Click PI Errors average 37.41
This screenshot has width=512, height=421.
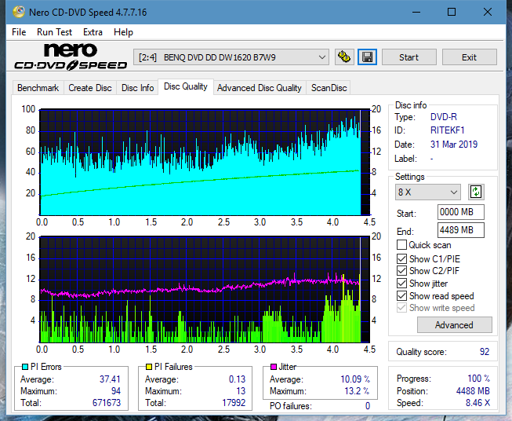[110, 379]
